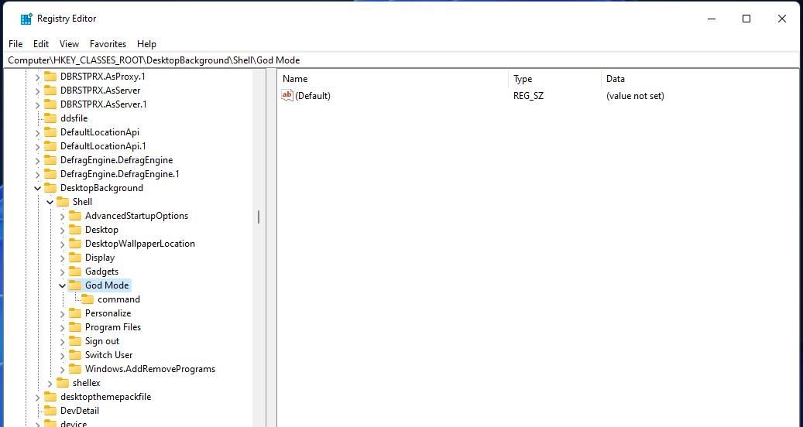Viewport: 803px width, 427px height.
Task: Expand the DefaultLocationApi.1 key
Action: [37, 147]
